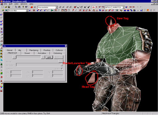Image resolution: width=158 pixels, height=115 pixels.
Task: Click the BomberMan dropdown arrow
Action: 27,10
